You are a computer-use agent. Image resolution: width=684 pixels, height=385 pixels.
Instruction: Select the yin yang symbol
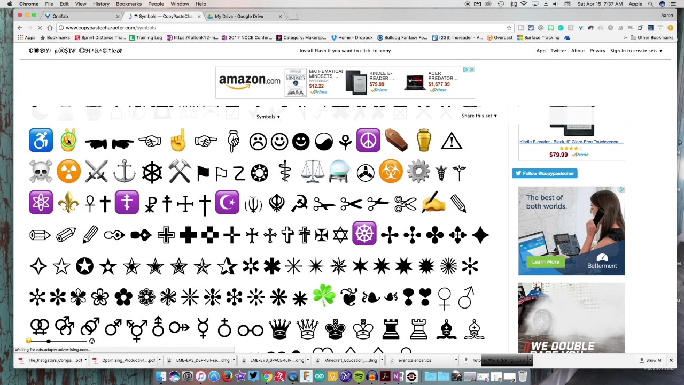coord(324,140)
